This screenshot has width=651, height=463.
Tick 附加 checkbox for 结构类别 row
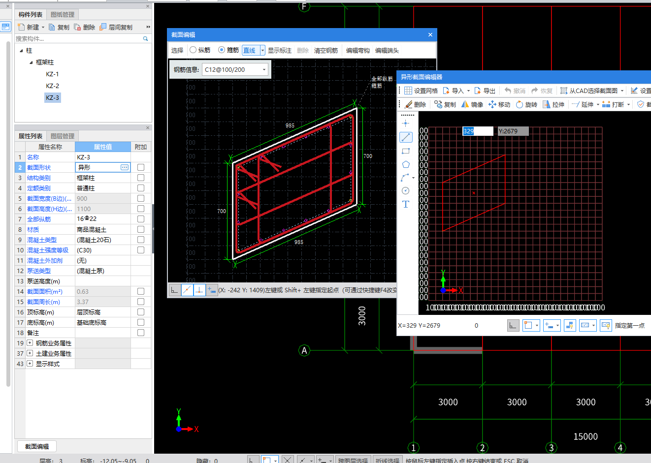coord(141,178)
